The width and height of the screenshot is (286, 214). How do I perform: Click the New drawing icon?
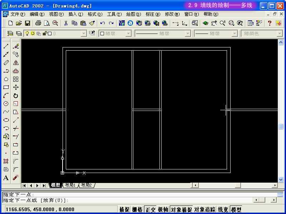pyautogui.click(x=11, y=23)
